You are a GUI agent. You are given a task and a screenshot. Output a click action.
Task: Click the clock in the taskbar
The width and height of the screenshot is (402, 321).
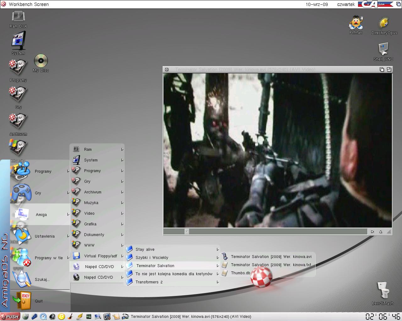click(383, 316)
